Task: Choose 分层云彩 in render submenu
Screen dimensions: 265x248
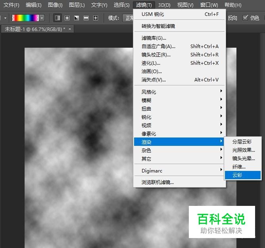Action: click(243, 141)
